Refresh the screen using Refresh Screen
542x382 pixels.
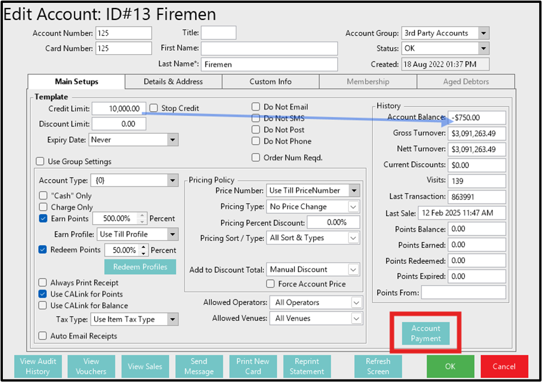coord(378,366)
